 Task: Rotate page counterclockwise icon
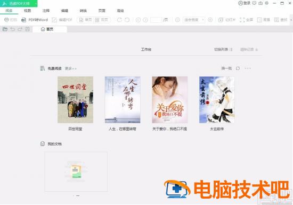tap(127, 20)
